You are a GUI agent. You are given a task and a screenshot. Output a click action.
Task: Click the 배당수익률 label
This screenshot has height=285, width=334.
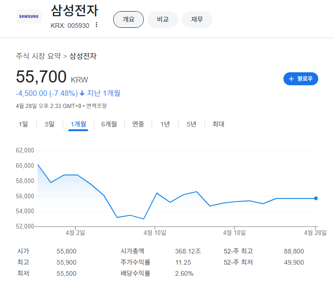(135, 273)
